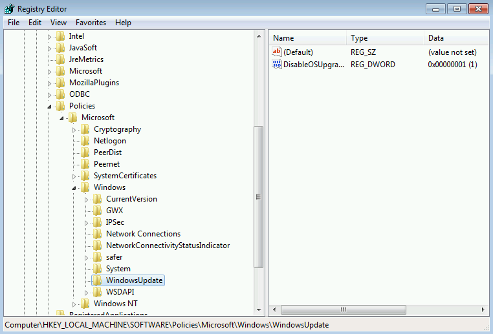The width and height of the screenshot is (493, 334).
Task: Click the JavaSoft folder icon
Action: coord(60,48)
